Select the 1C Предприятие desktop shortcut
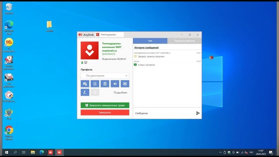 [9, 45]
